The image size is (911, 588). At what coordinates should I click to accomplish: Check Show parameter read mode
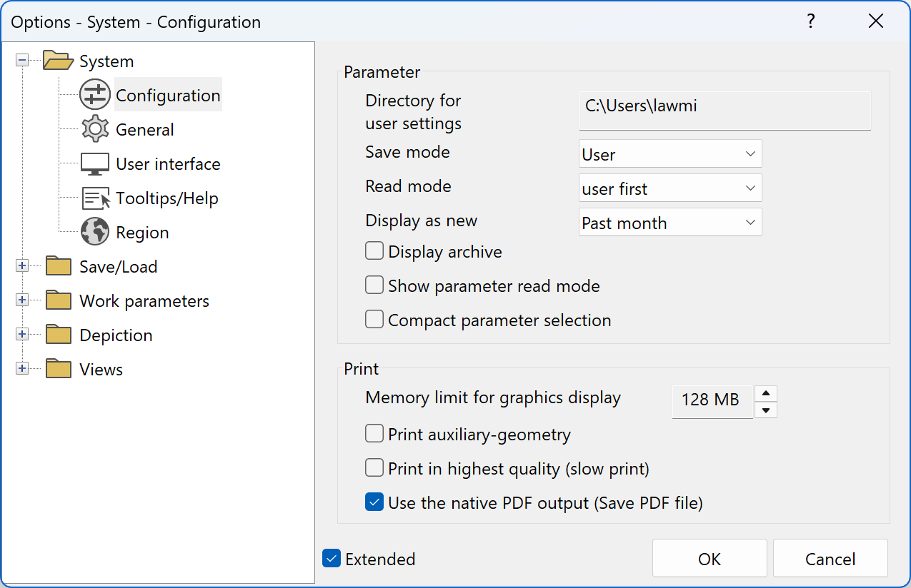tap(374, 285)
